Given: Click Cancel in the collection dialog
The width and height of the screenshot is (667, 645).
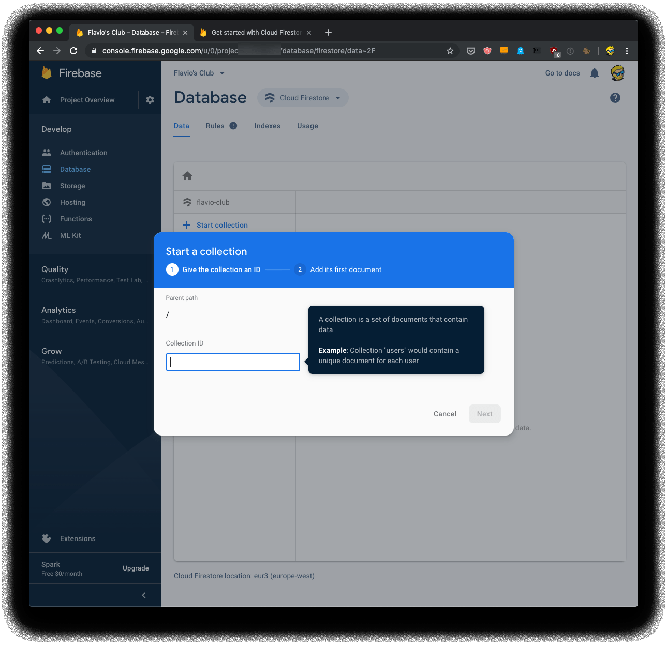Looking at the screenshot, I should point(444,414).
